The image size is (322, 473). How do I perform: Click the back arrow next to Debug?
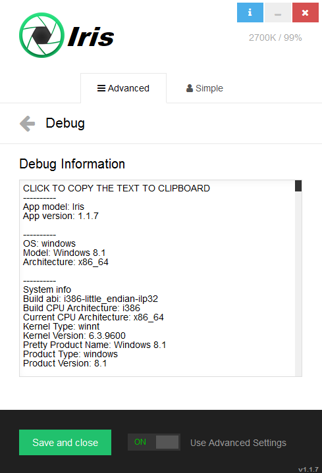(x=28, y=124)
